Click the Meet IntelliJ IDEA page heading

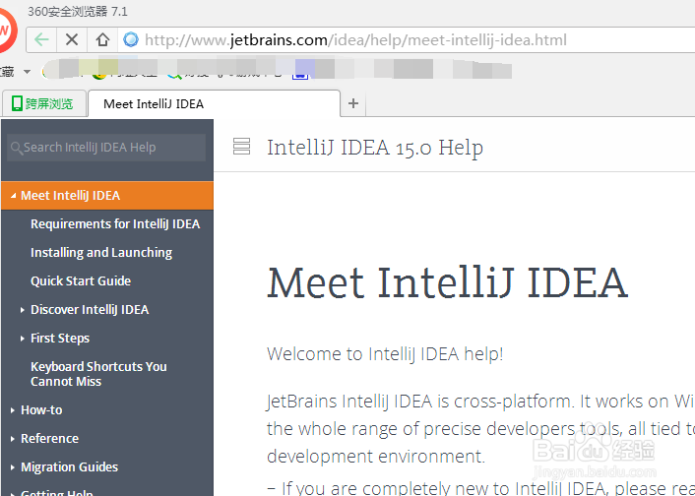(447, 282)
